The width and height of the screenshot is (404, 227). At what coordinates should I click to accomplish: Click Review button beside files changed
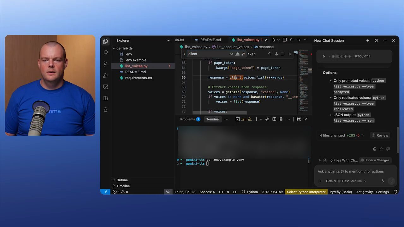pyautogui.click(x=380, y=135)
